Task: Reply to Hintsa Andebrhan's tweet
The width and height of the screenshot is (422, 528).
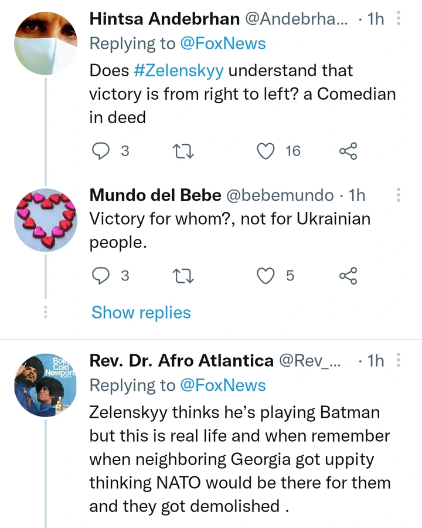Action: (101, 151)
